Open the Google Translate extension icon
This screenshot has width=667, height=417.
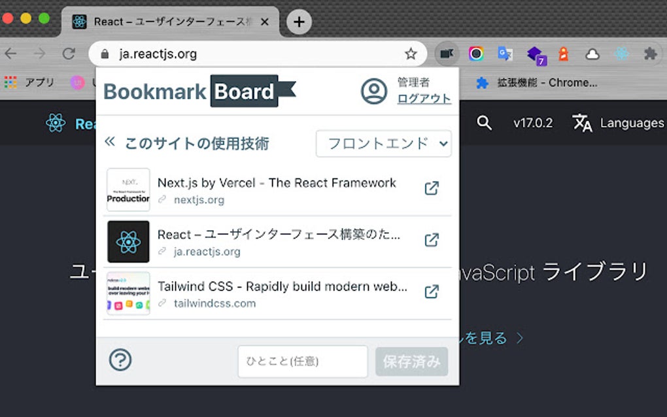[505, 54]
